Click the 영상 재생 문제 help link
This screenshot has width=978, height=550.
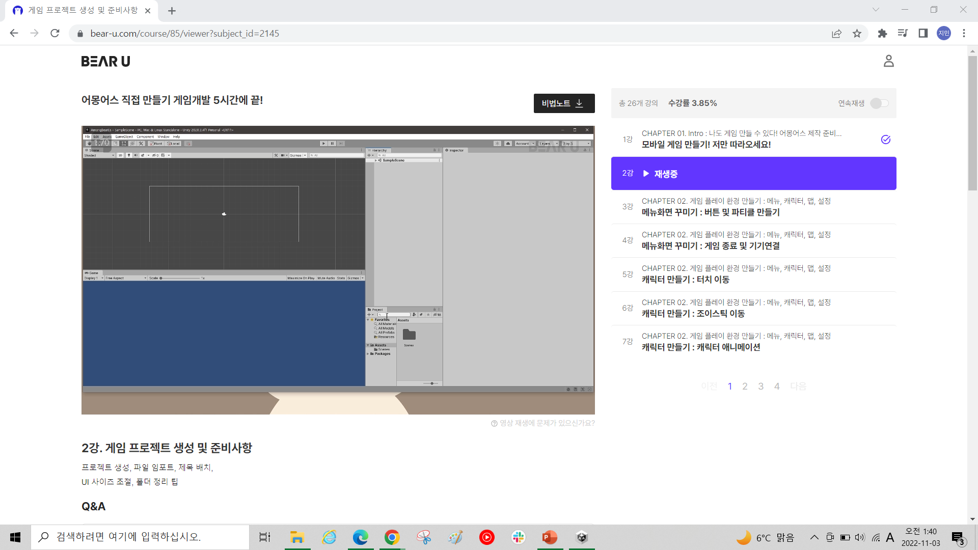pos(543,423)
